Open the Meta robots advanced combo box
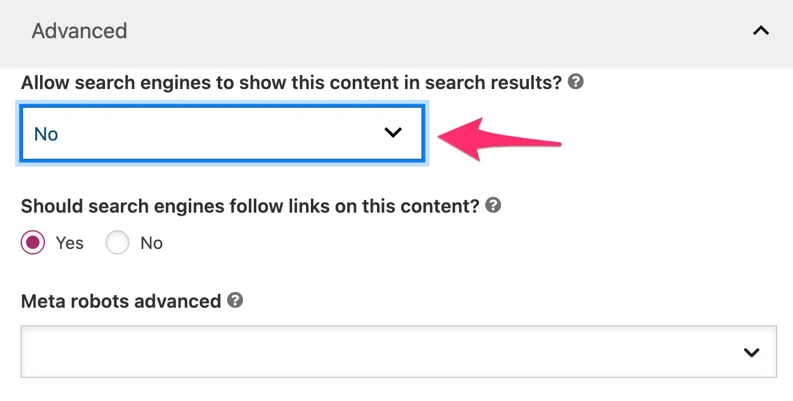 [398, 352]
